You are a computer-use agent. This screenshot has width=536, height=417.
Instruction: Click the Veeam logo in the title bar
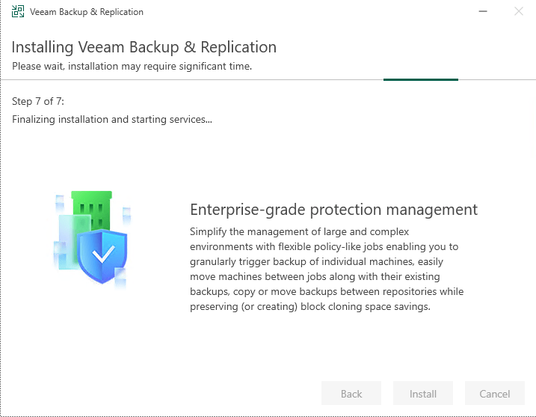(x=18, y=12)
